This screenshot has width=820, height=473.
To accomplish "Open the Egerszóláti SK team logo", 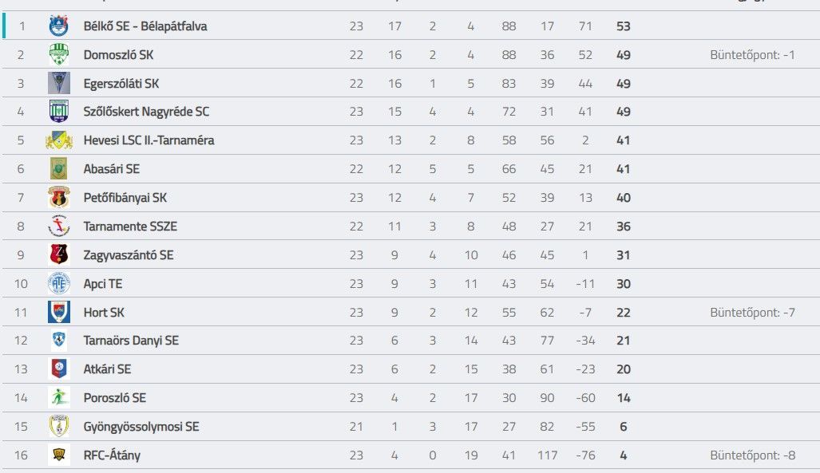I will click(58, 83).
